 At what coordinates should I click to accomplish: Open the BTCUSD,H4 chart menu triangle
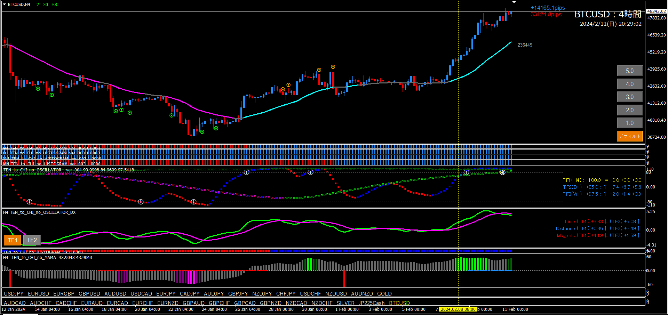coord(4,5)
